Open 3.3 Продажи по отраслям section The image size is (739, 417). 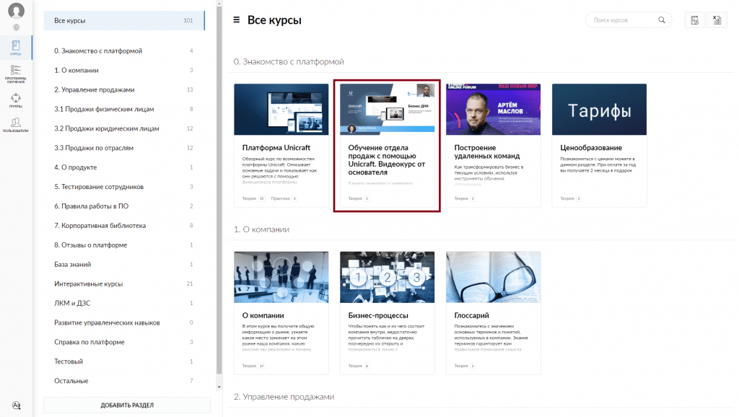click(x=124, y=148)
